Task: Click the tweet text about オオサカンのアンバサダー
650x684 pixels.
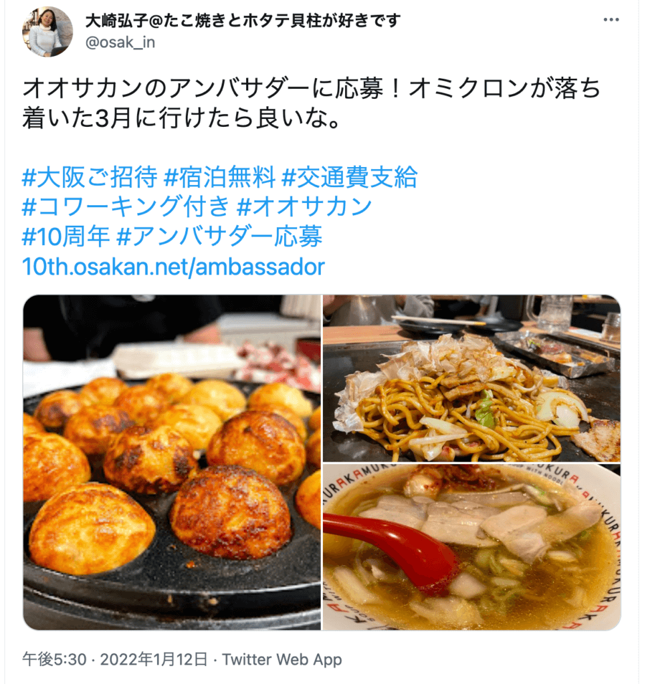Action: click(312, 103)
